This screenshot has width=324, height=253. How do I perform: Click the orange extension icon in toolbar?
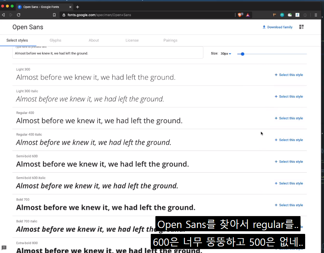coord(274,15)
